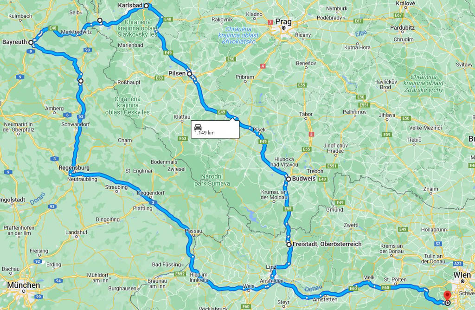475x310 pixels.
Task: Click the Národní park Šumava label
Action: 212,180
